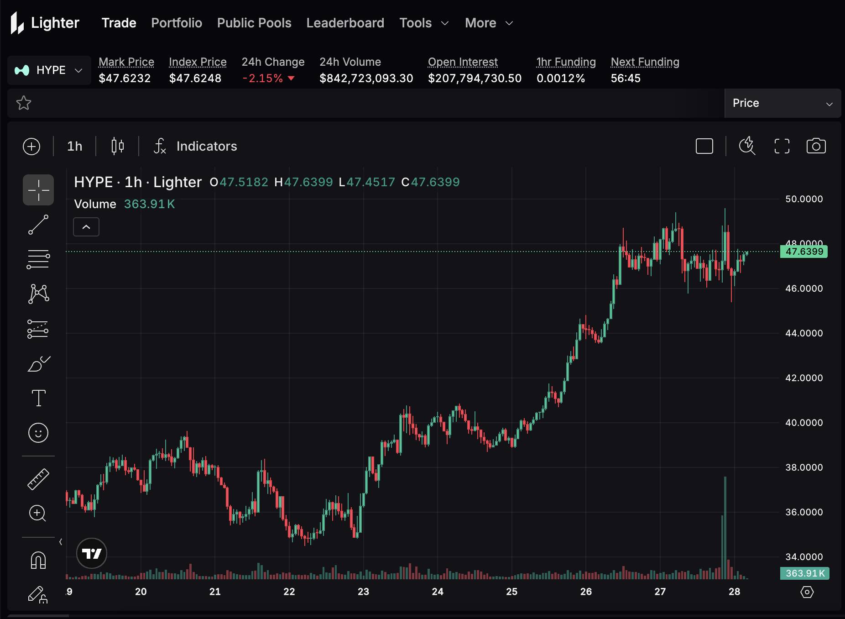Expand the Price dropdown
Screen dimensions: 845x619
[782, 103]
